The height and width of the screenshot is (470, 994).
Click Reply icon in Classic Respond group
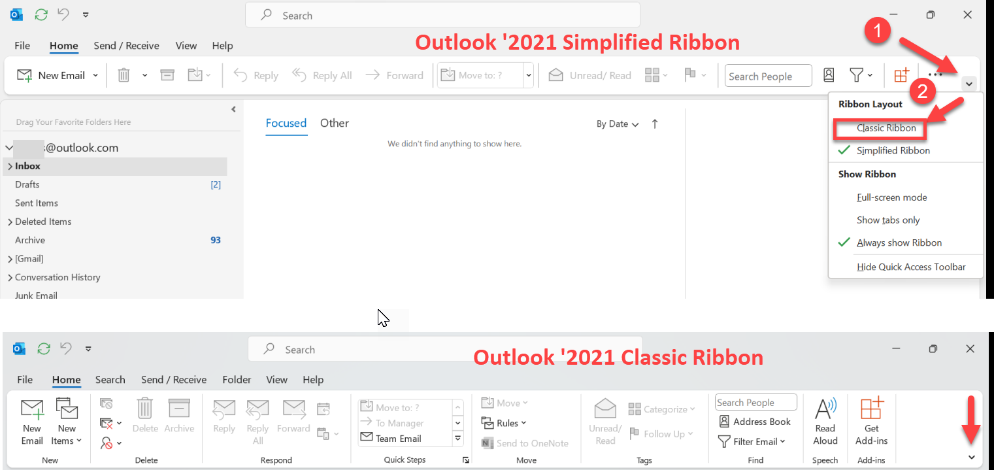(224, 409)
